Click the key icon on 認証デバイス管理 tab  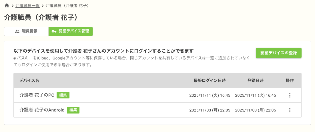pyautogui.click(x=54, y=31)
